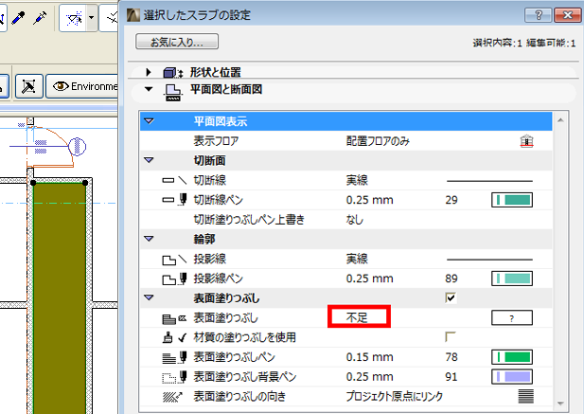This screenshot has height=414, width=584.
Task: Click the toolbar icon left of Environment button
Action: (x=29, y=86)
